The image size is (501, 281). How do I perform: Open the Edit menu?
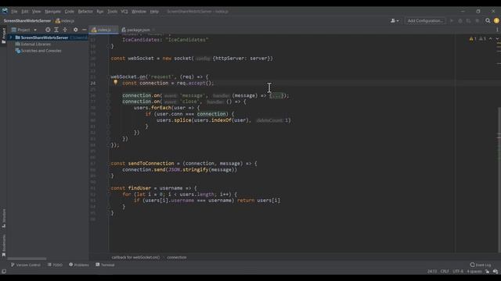click(24, 12)
